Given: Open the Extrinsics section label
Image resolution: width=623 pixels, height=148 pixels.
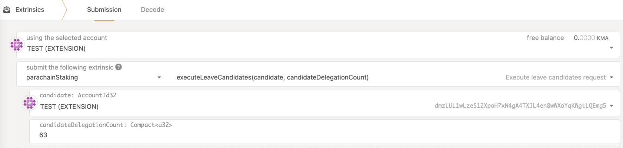Looking at the screenshot, I should pos(30,10).
